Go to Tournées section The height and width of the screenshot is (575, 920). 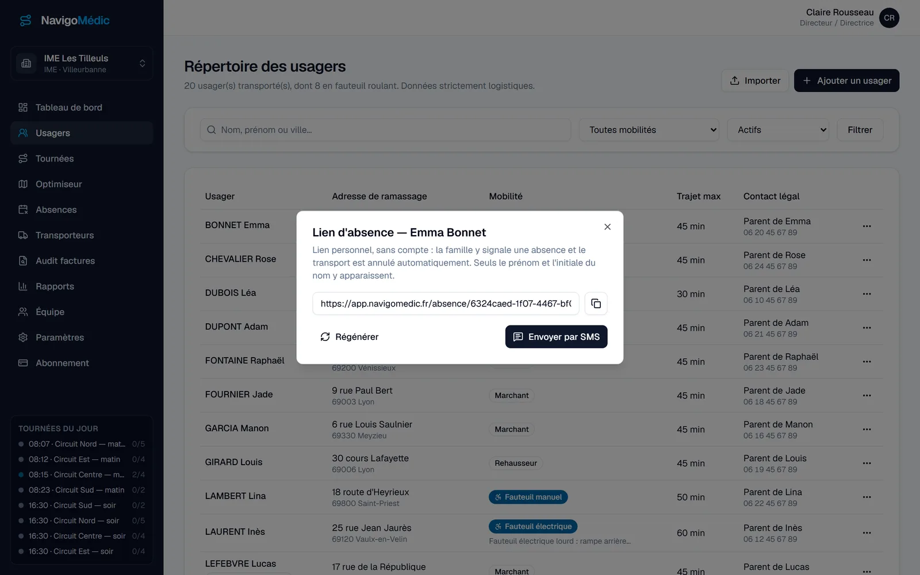[82, 159]
